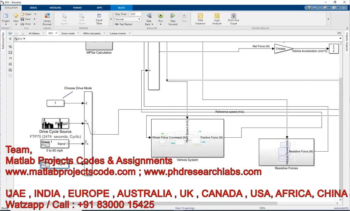
Task: Run the simulation with the green play button
Action: point(160,16)
